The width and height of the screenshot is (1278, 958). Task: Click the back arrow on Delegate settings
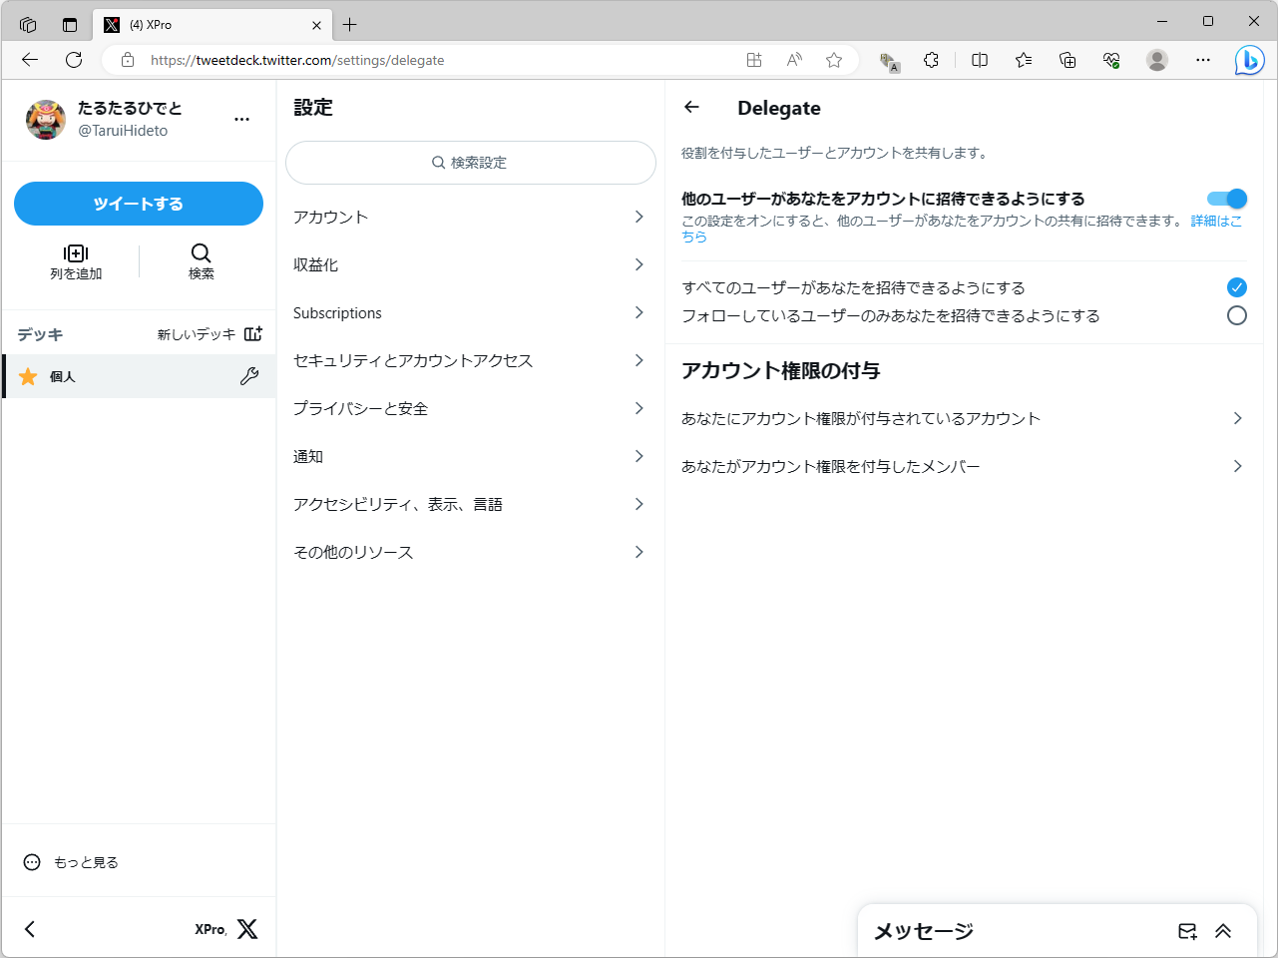(x=692, y=107)
